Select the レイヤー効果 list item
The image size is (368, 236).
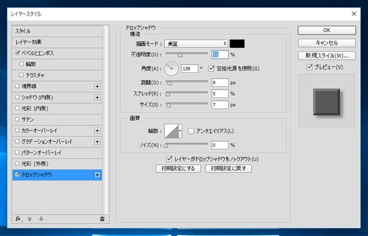57,42
